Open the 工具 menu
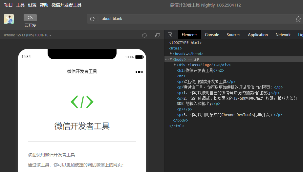 click(x=20, y=5)
